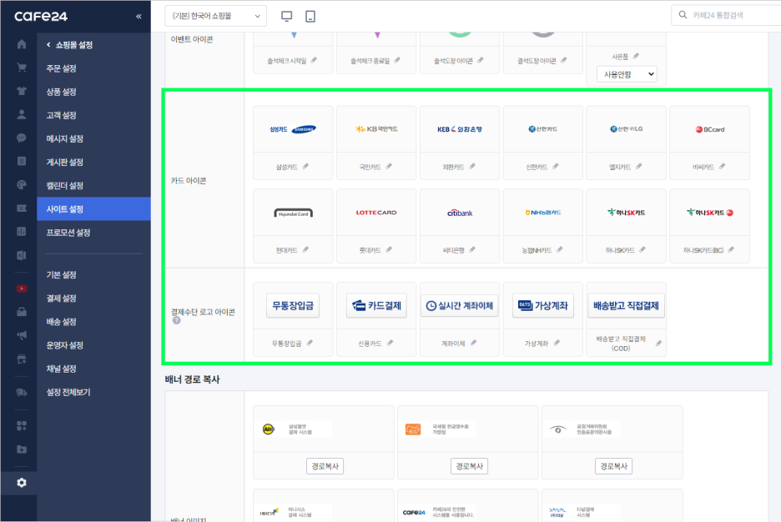Open the palette design icon
The height and width of the screenshot is (522, 781).
click(22, 184)
